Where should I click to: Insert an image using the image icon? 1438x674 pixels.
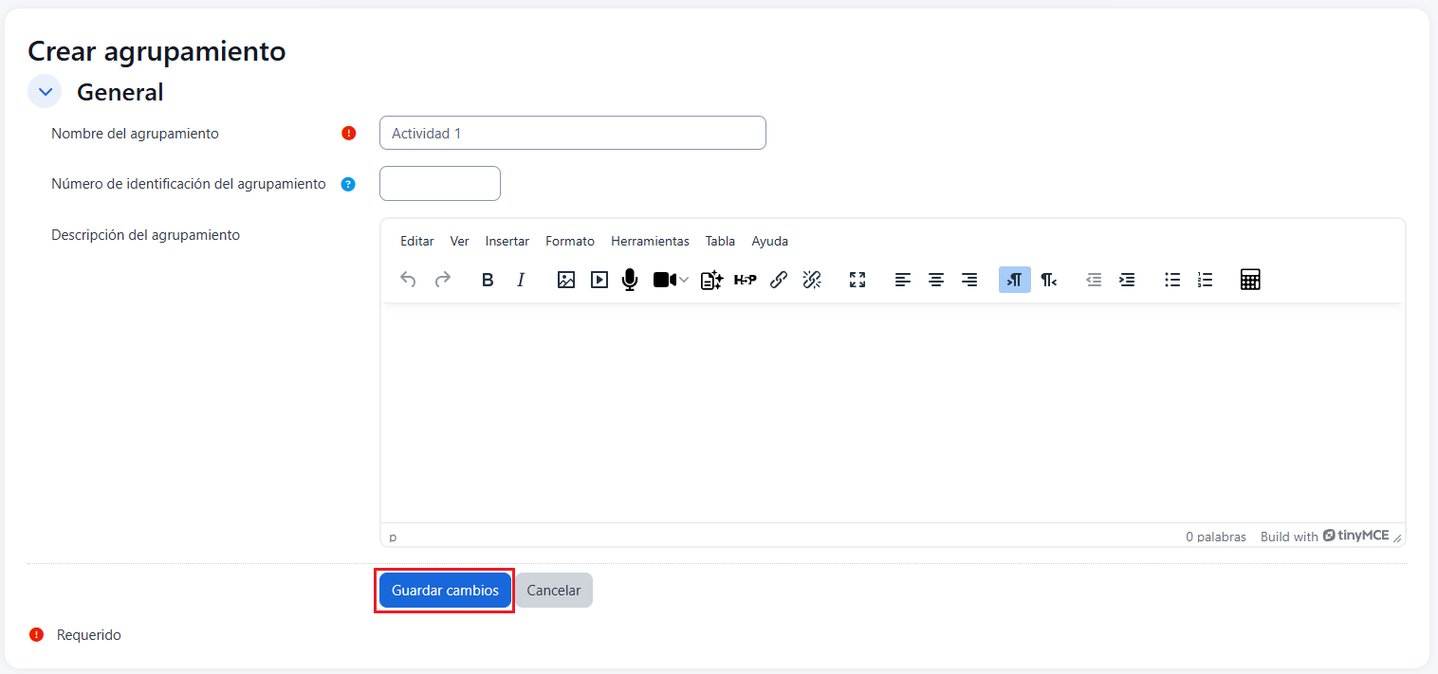[566, 280]
